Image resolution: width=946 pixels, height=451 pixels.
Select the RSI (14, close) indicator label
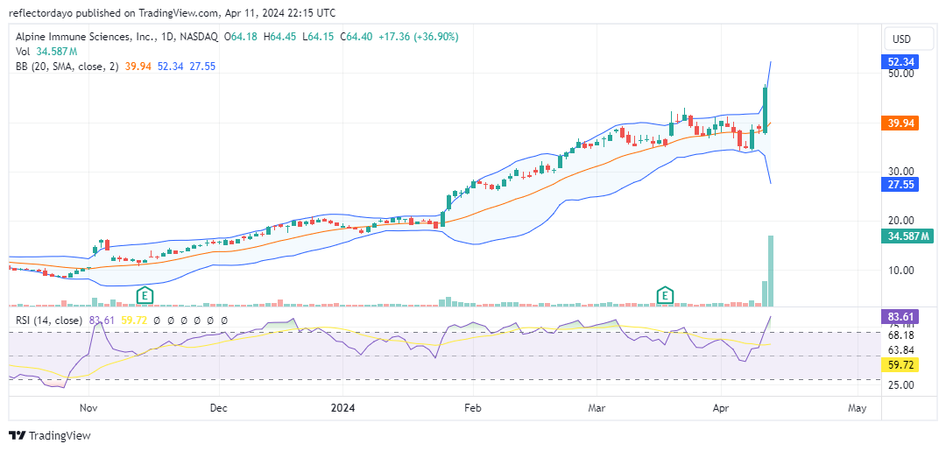point(49,321)
